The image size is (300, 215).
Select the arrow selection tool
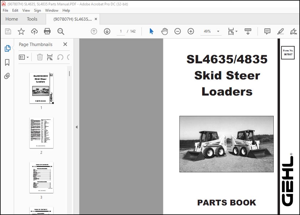click(151, 31)
